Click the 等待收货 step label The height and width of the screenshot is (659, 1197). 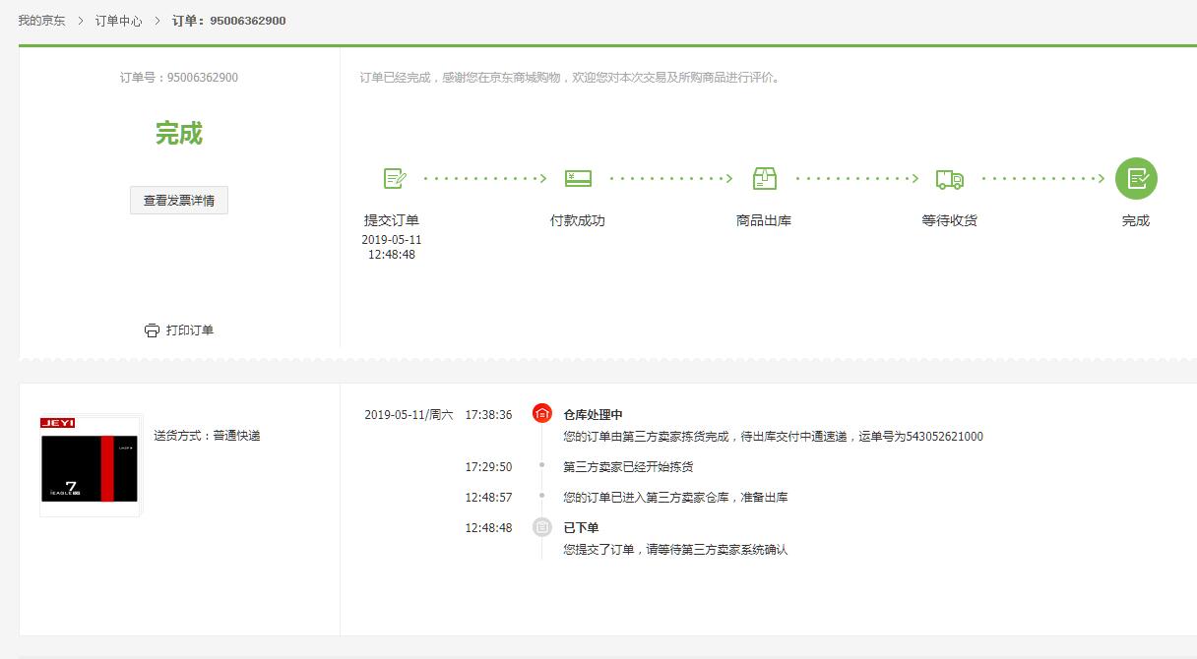(x=949, y=220)
